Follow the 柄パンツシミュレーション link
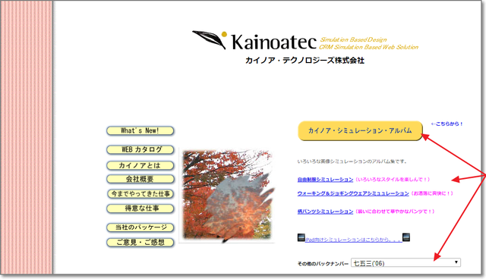The height and width of the screenshot is (279, 486). pyautogui.click(x=325, y=212)
